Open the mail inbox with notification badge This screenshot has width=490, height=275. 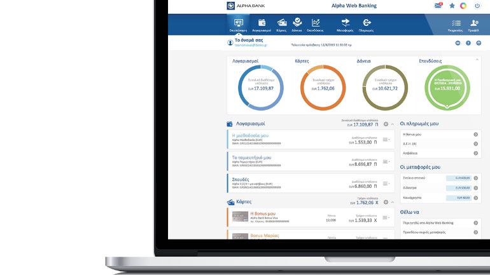tap(438, 6)
